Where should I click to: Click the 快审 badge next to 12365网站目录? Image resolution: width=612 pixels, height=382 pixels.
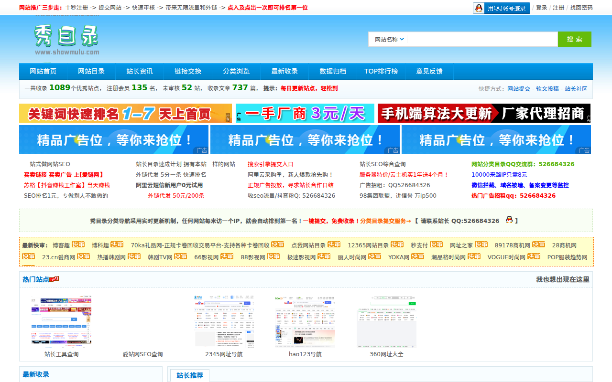pos(397,244)
